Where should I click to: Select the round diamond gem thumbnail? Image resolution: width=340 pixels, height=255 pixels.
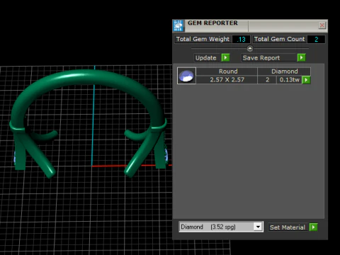tap(186, 76)
